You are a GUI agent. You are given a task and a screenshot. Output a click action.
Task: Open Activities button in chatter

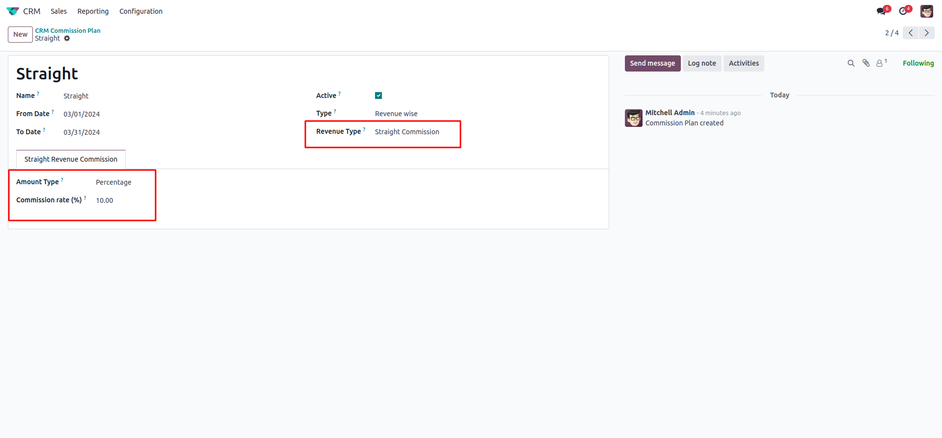[x=744, y=63]
